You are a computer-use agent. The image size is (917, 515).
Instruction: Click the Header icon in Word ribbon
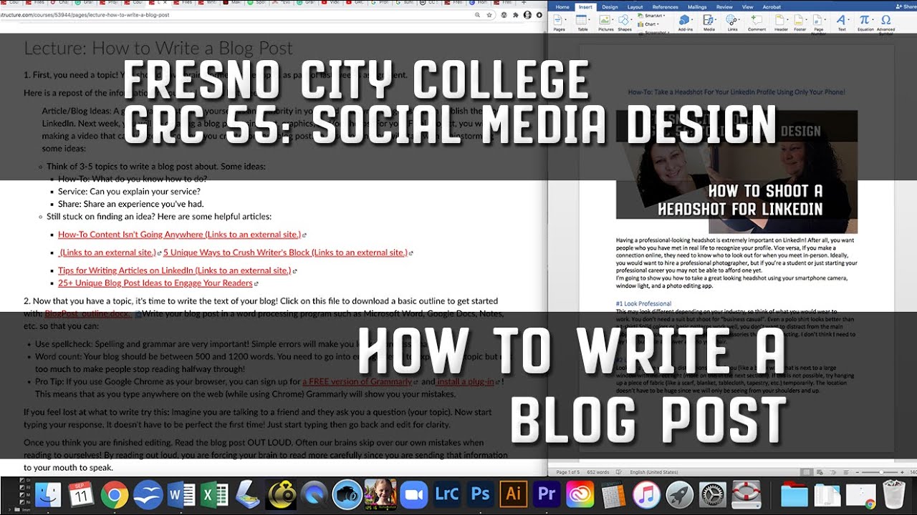(x=781, y=22)
